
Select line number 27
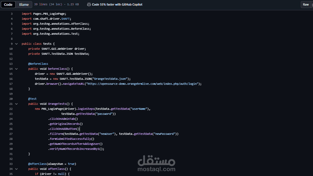11,134
